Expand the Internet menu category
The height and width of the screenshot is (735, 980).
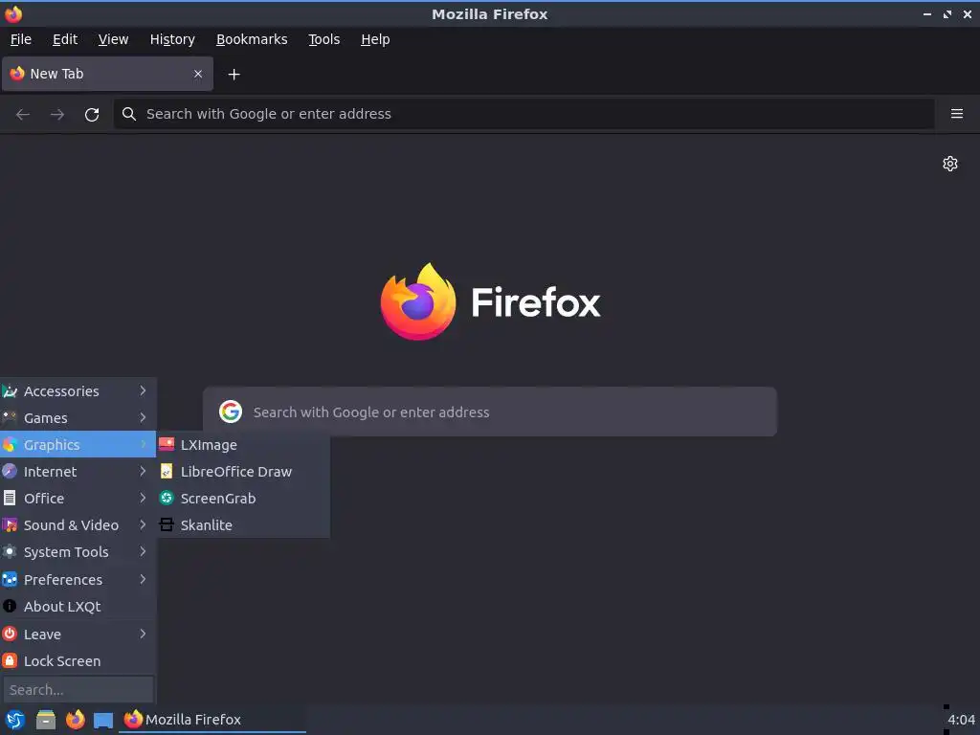[x=78, y=471]
